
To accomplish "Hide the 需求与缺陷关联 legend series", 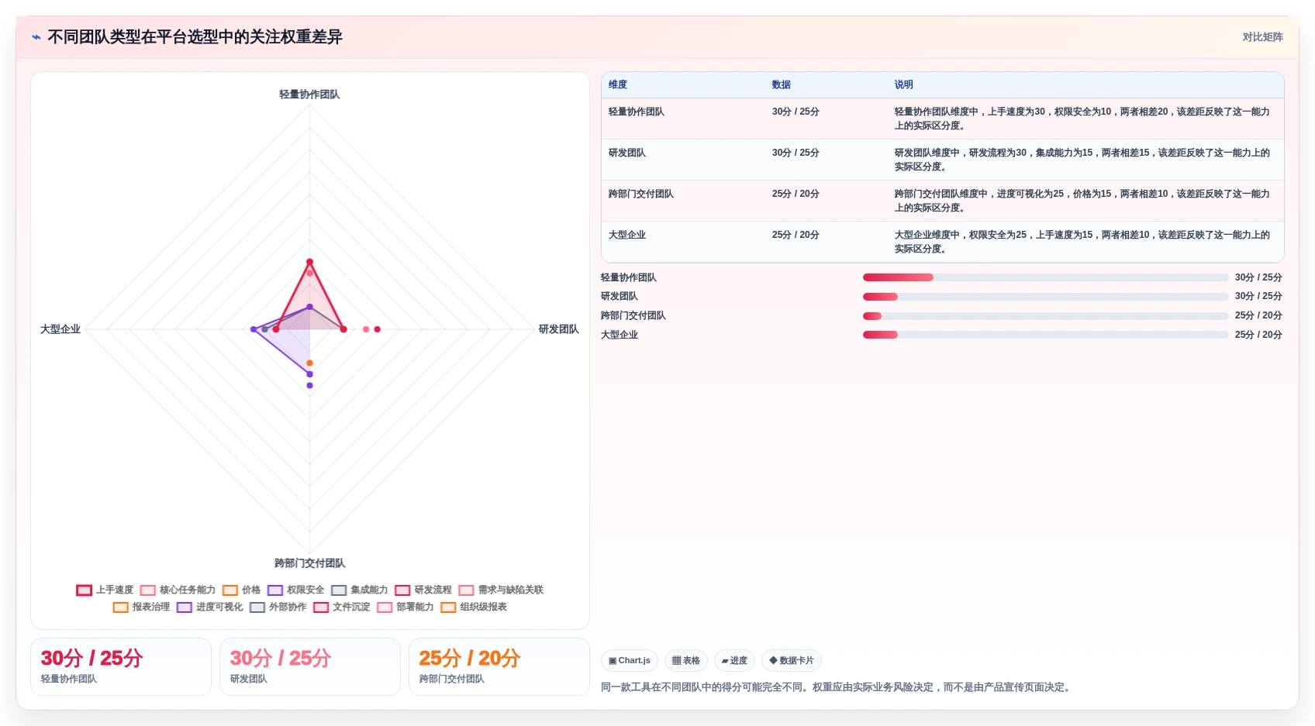I will tap(500, 590).
